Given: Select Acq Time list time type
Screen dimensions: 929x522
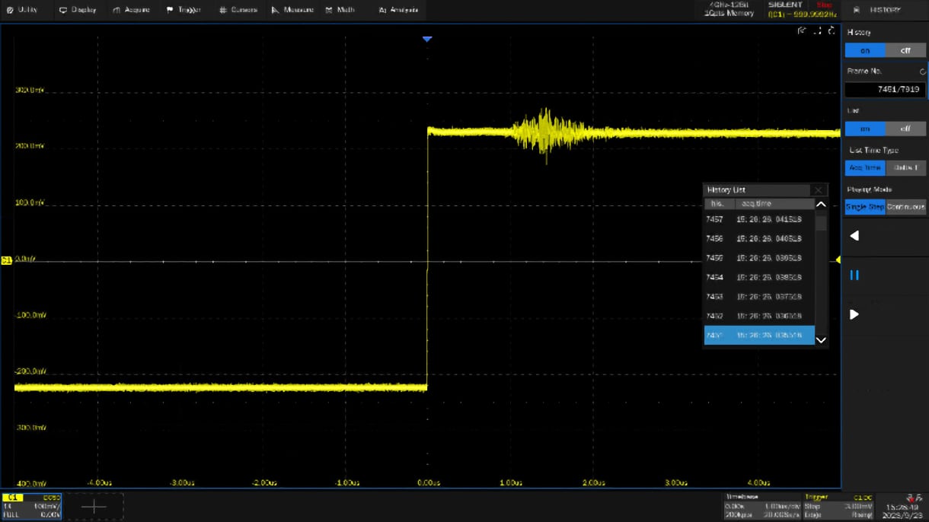Looking at the screenshot, I should coord(865,167).
